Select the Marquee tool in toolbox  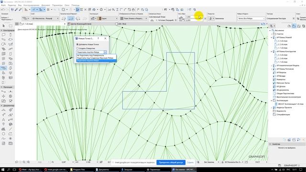(x=11, y=26)
